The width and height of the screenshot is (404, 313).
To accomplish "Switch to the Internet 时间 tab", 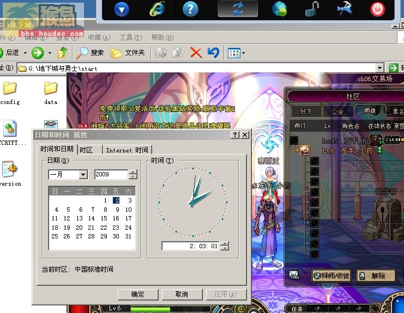I will tap(127, 150).
